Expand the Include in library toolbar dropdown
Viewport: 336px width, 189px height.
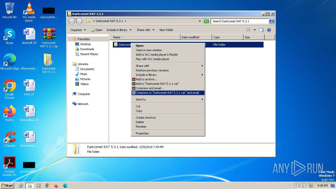click(x=119, y=30)
